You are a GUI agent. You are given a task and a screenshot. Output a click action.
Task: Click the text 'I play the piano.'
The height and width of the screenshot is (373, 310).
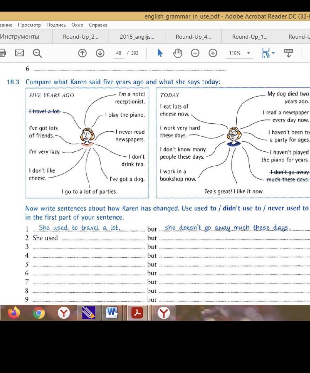tap(125, 115)
